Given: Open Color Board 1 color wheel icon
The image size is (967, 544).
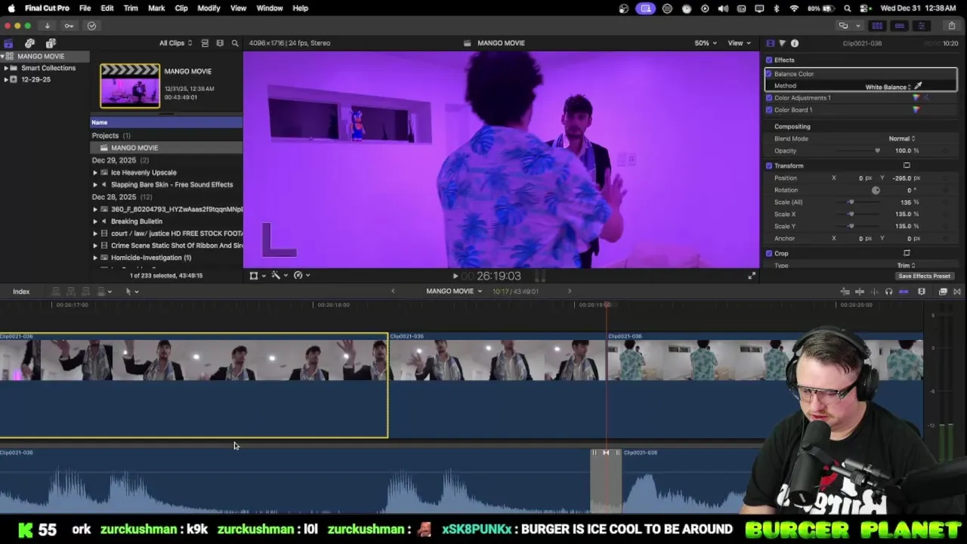Looking at the screenshot, I should click(916, 110).
